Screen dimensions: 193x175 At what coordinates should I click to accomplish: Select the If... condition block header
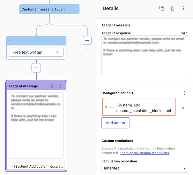coord(36,41)
